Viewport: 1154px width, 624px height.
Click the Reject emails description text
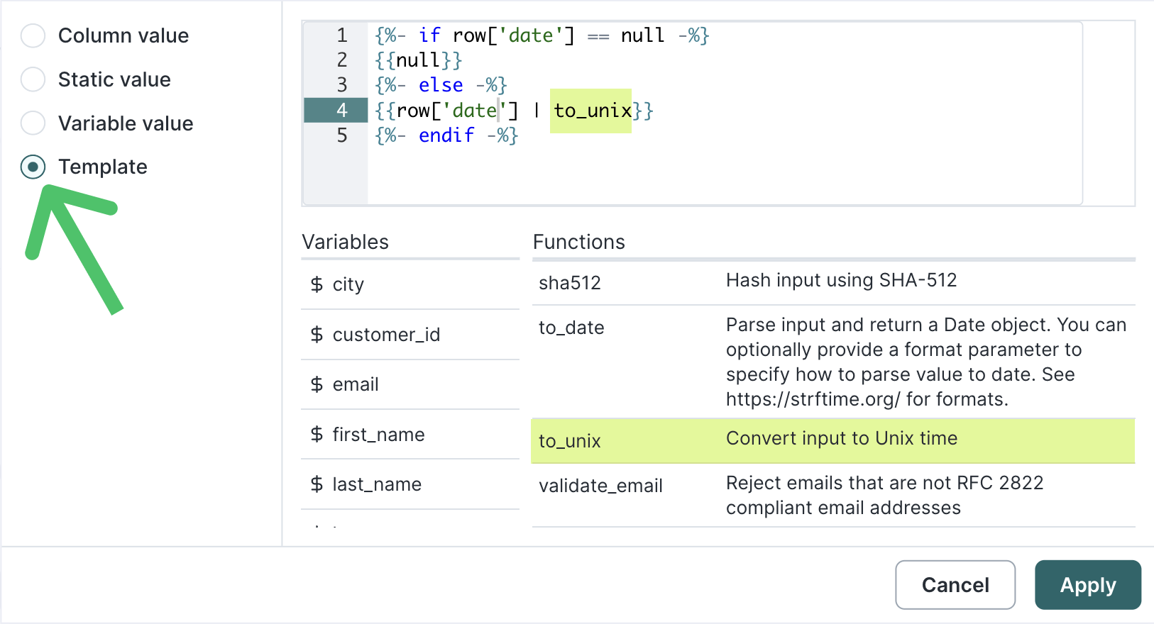[884, 496]
